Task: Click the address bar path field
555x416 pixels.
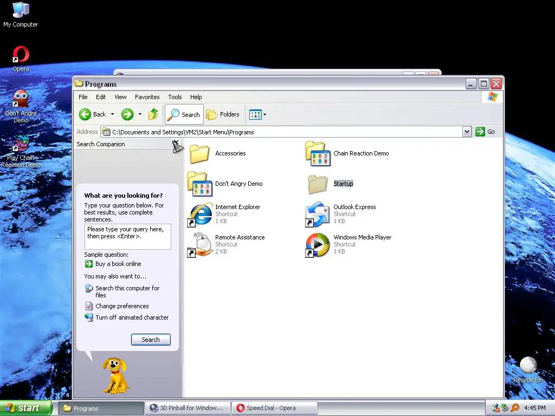Action: (281, 132)
